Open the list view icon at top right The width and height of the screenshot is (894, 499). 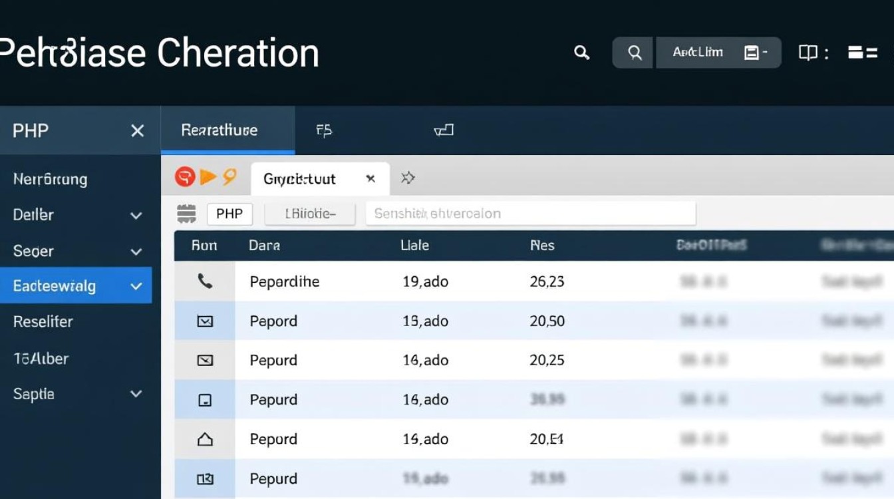[x=863, y=53]
